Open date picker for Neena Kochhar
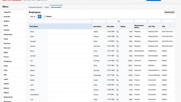Screen dimensions: 181x102 (117, 71)
